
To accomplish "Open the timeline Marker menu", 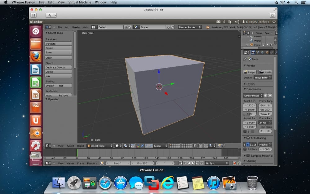I will pyautogui.click(x=70, y=163).
